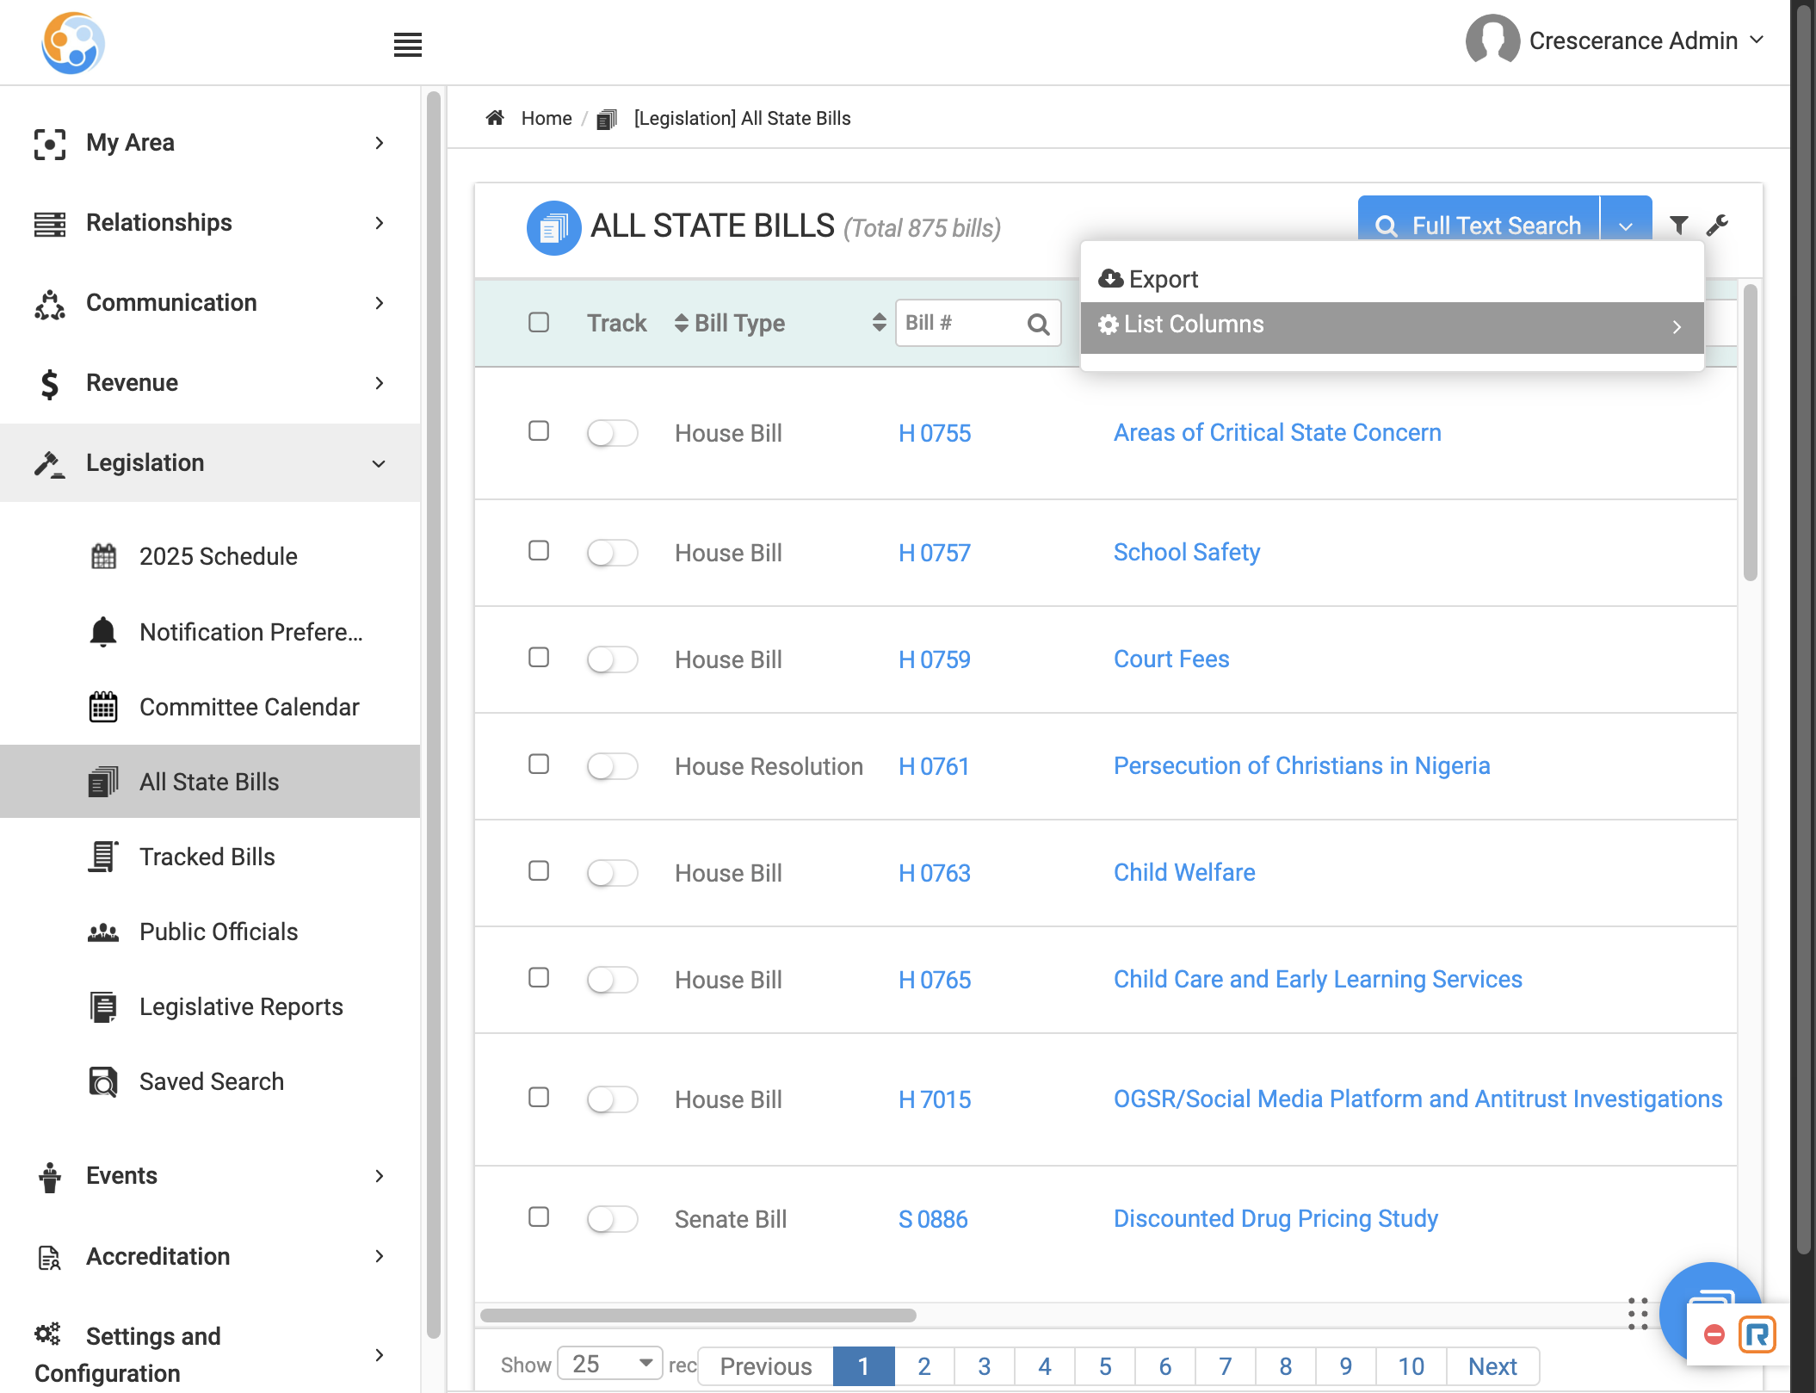Image resolution: width=1816 pixels, height=1393 pixels.
Task: Click the horizontal table scrollbar
Action: tap(698, 1316)
